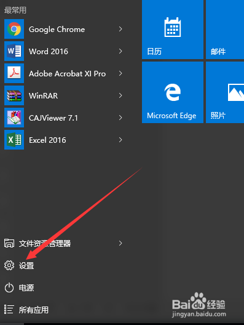Click the Power symbol icon
The width and height of the screenshot is (244, 325).
tap(9, 287)
